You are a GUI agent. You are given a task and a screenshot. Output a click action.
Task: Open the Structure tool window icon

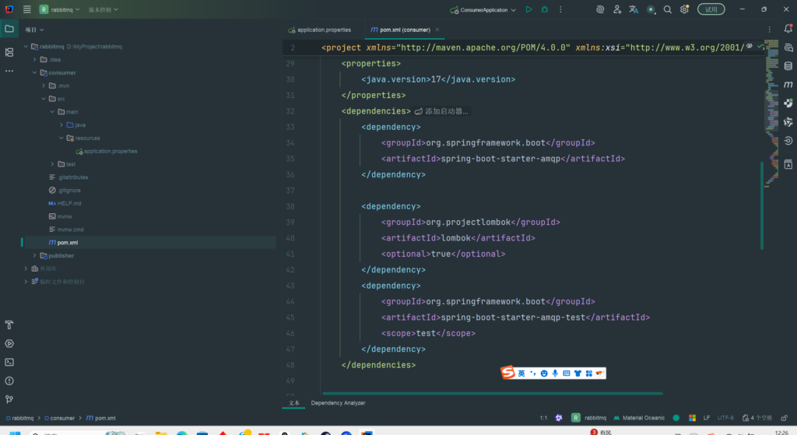(9, 52)
